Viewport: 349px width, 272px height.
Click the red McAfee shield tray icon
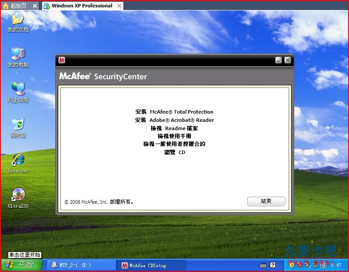299,265
